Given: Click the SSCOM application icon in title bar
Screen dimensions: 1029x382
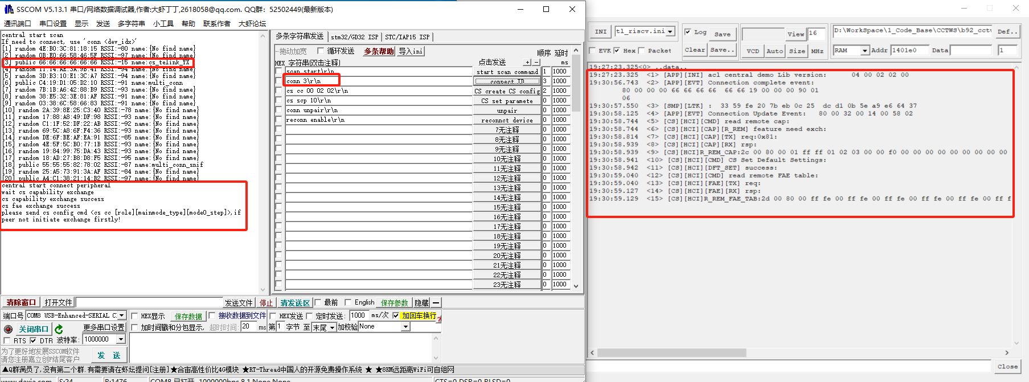Looking at the screenshot, I should (9, 9).
